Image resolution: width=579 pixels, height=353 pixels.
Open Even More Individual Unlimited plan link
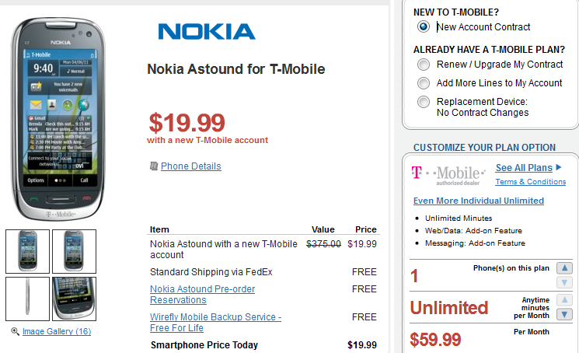[x=478, y=201]
